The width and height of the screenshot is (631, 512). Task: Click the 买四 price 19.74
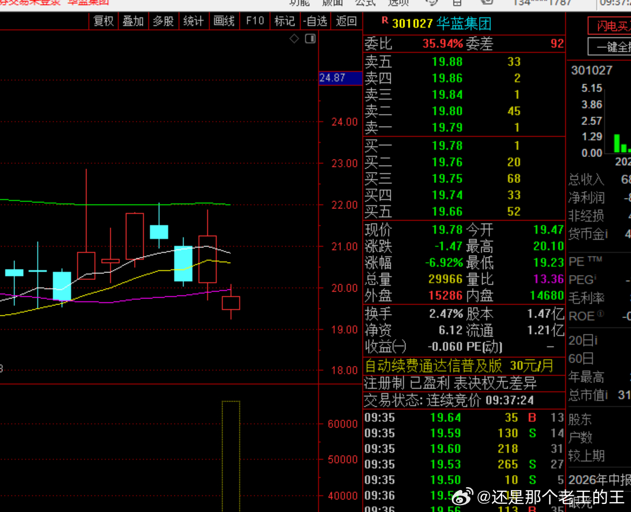[447, 195]
